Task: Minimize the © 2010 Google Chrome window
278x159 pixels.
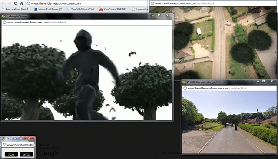Action: pos(258,81)
